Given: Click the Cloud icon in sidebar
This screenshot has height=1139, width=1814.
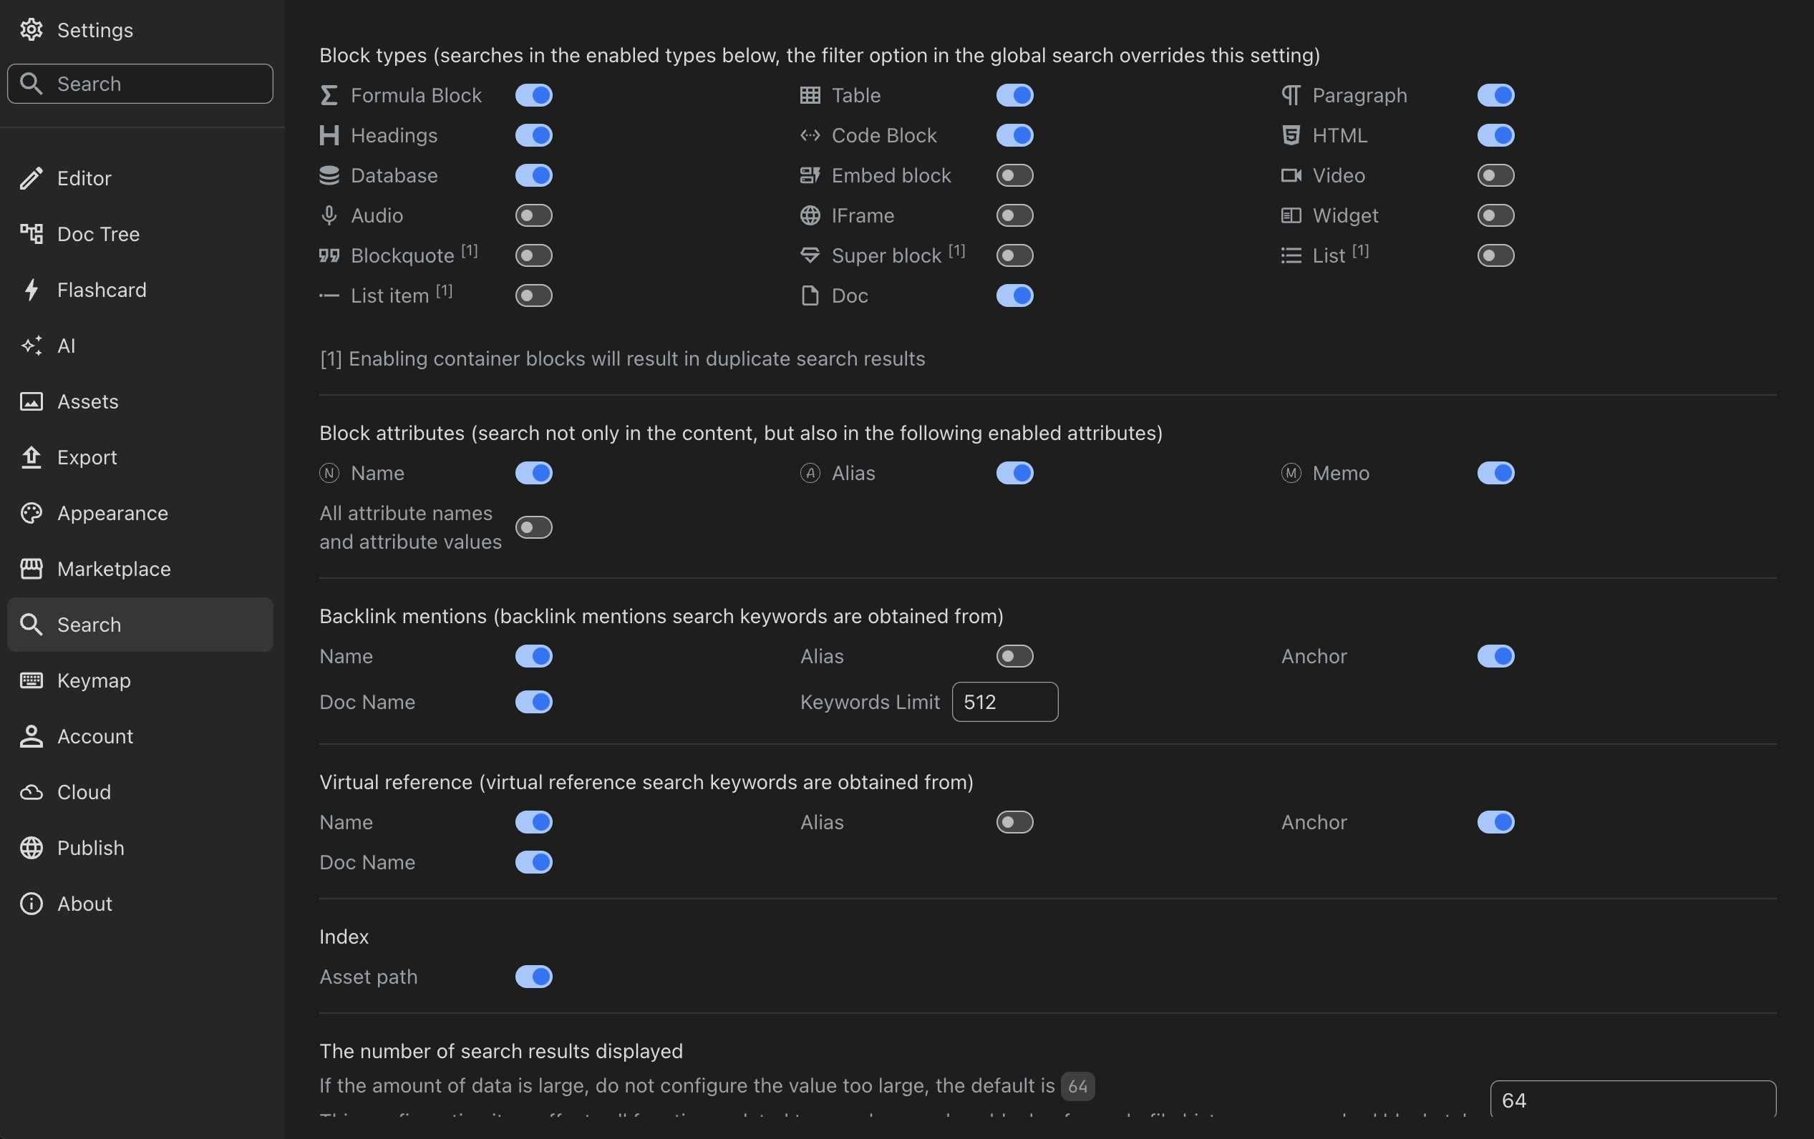Looking at the screenshot, I should point(31,792).
